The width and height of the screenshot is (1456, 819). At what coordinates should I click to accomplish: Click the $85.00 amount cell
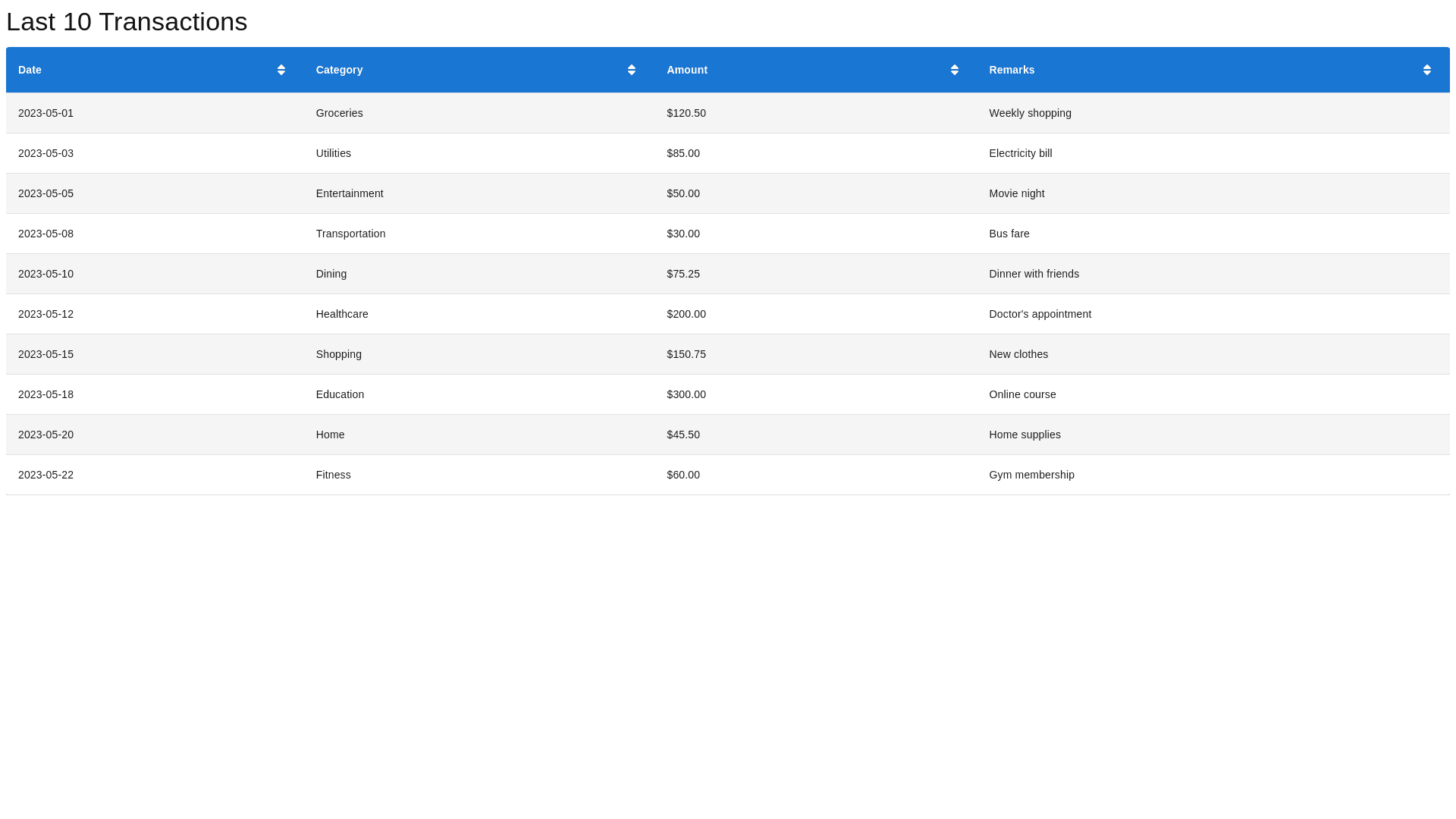coord(683,153)
